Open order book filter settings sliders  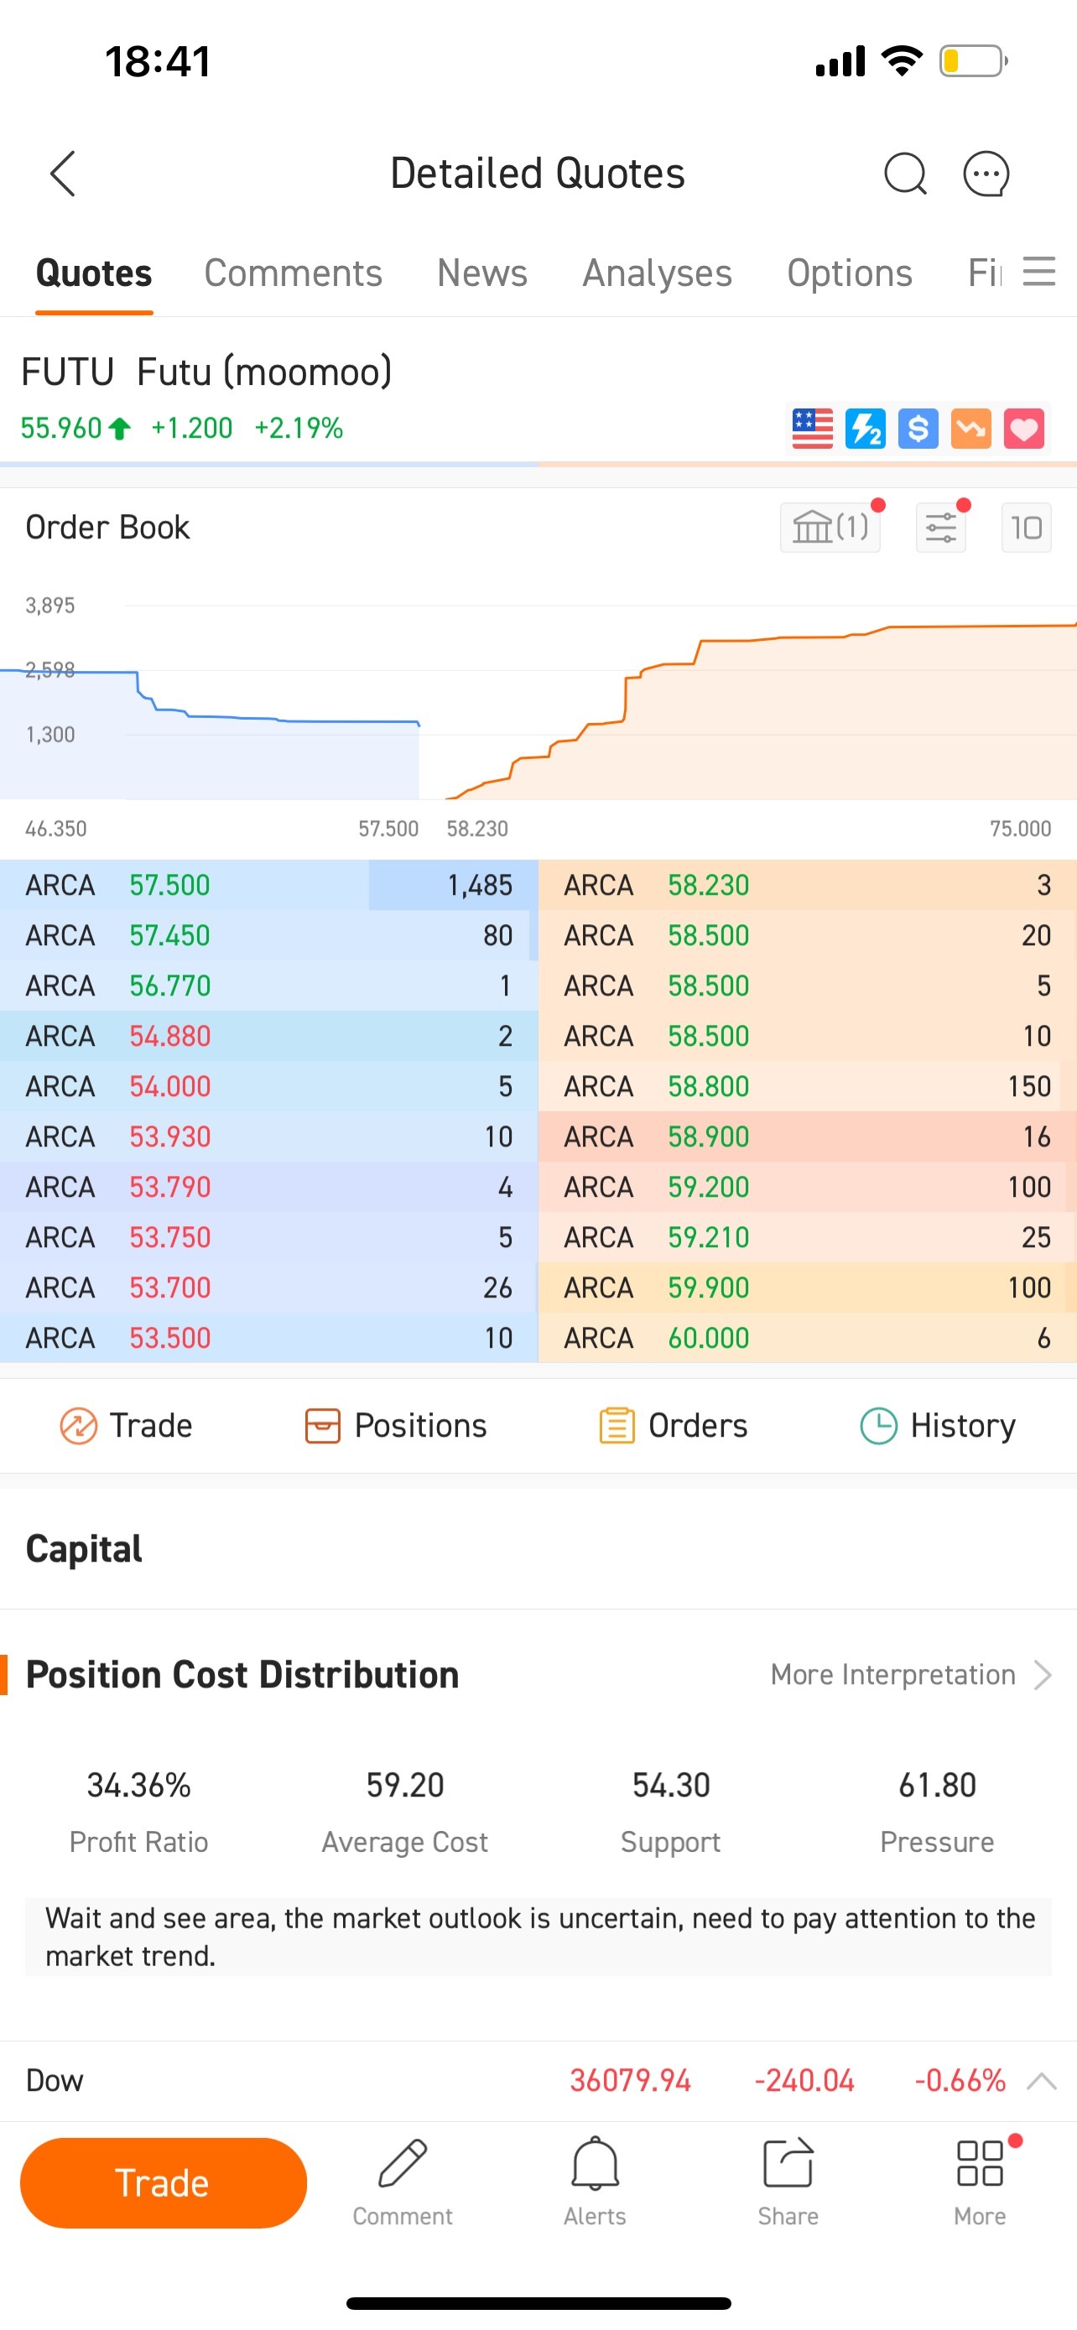pyautogui.click(x=940, y=528)
